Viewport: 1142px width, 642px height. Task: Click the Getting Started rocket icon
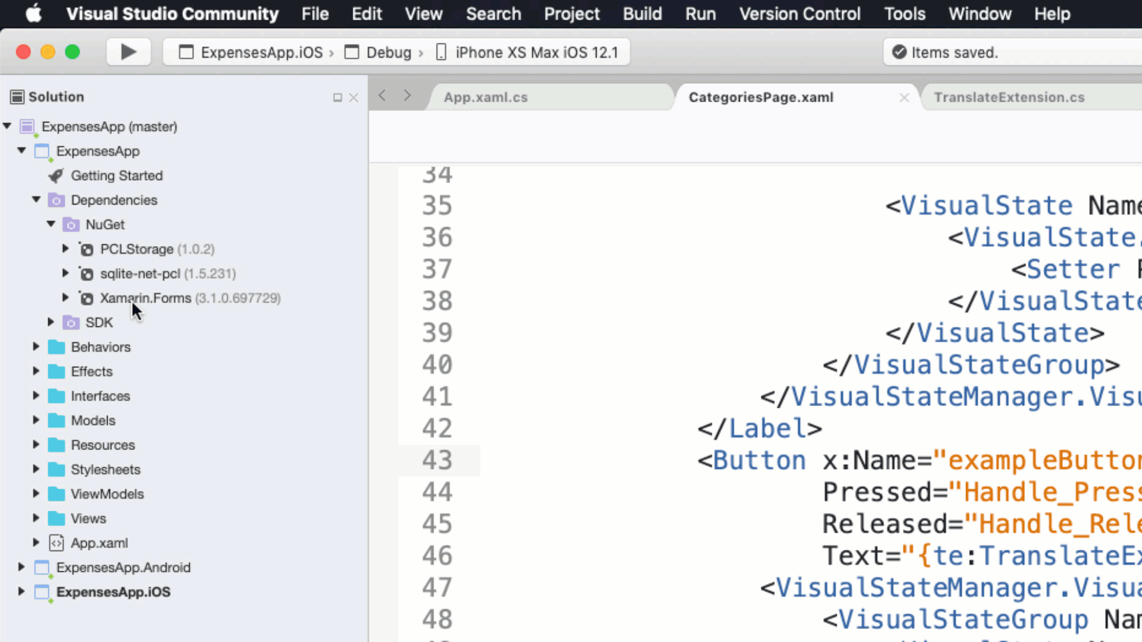[x=56, y=176]
